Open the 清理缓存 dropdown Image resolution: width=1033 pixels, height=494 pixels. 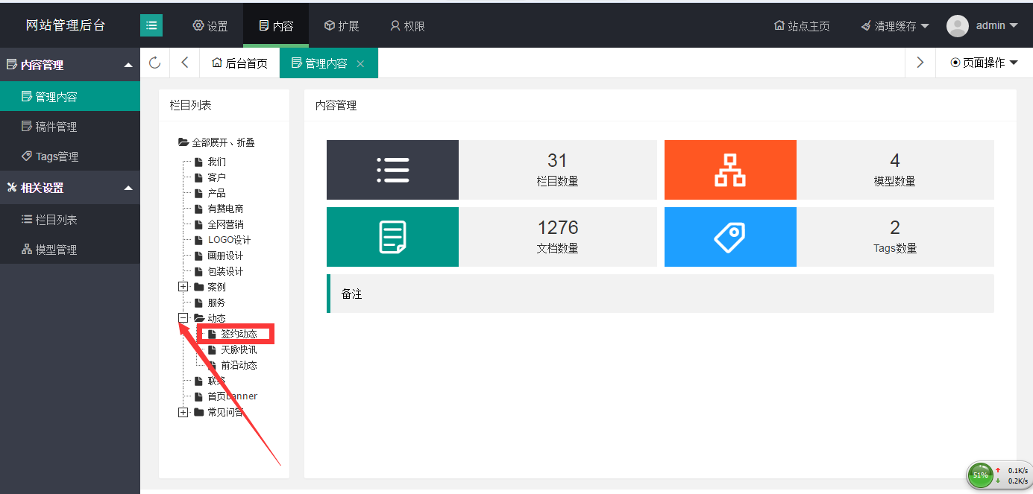895,26
